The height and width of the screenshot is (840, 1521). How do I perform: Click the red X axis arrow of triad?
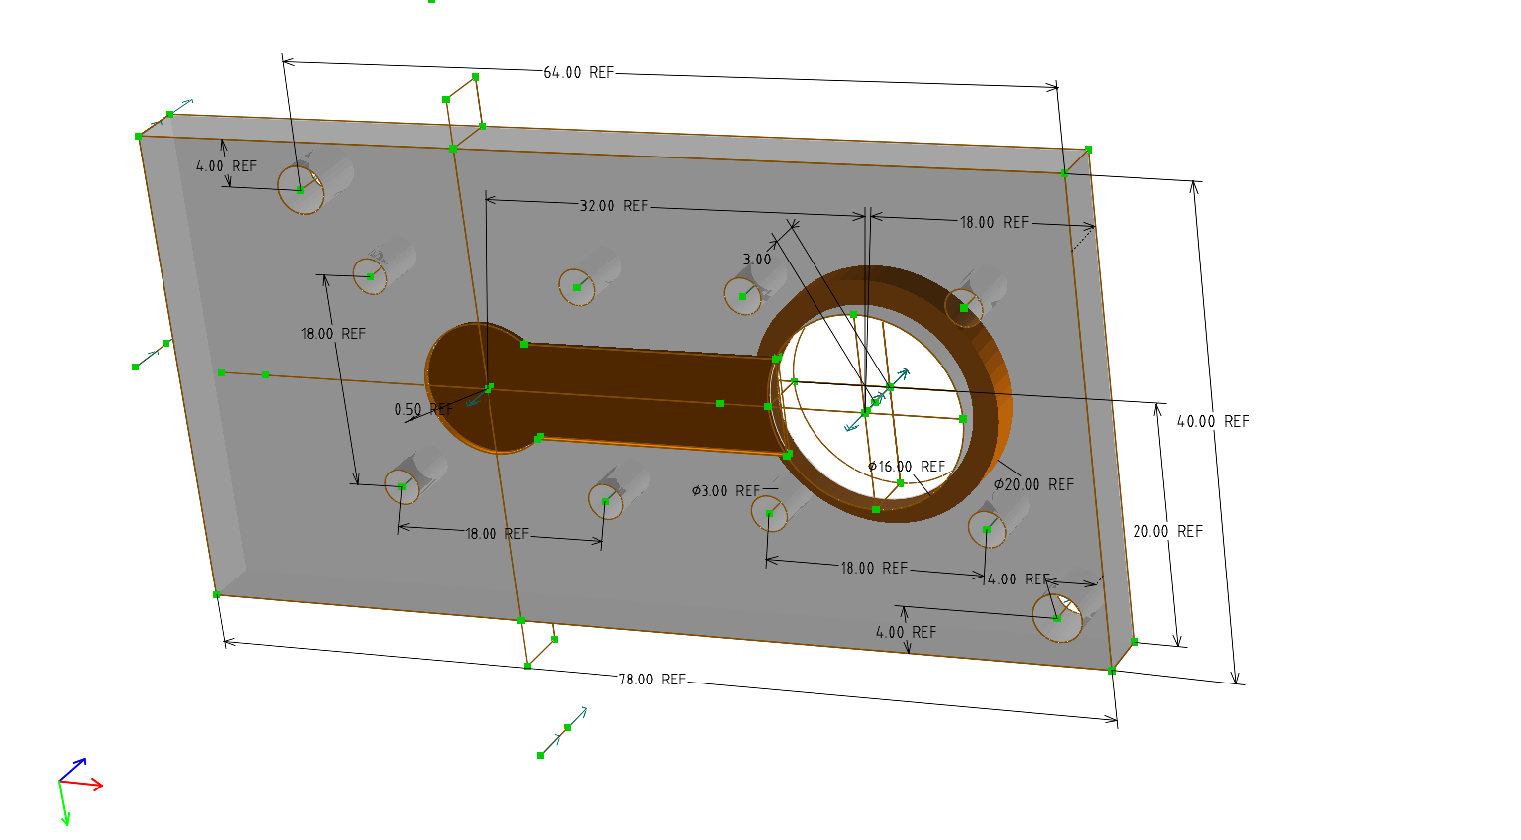pyautogui.click(x=95, y=787)
